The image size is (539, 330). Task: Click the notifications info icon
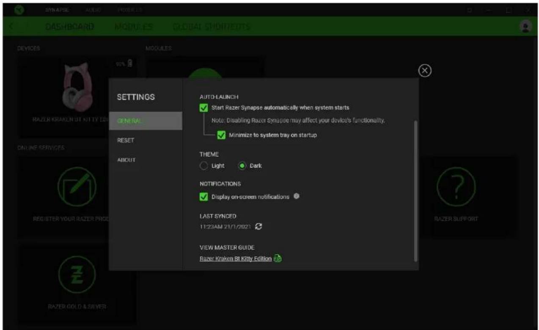click(x=297, y=196)
